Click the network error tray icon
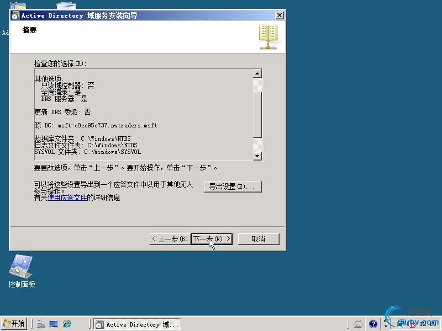Image resolution: width=442 pixels, height=331 pixels. (412, 325)
